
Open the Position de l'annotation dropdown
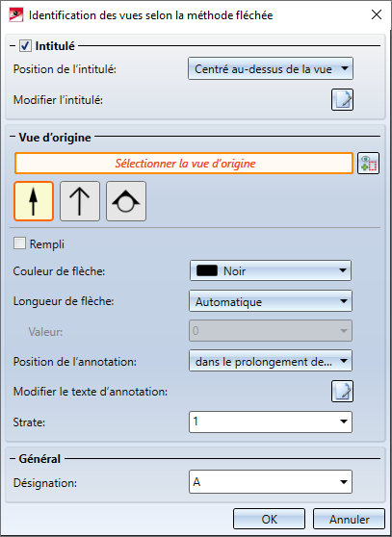pos(271,361)
